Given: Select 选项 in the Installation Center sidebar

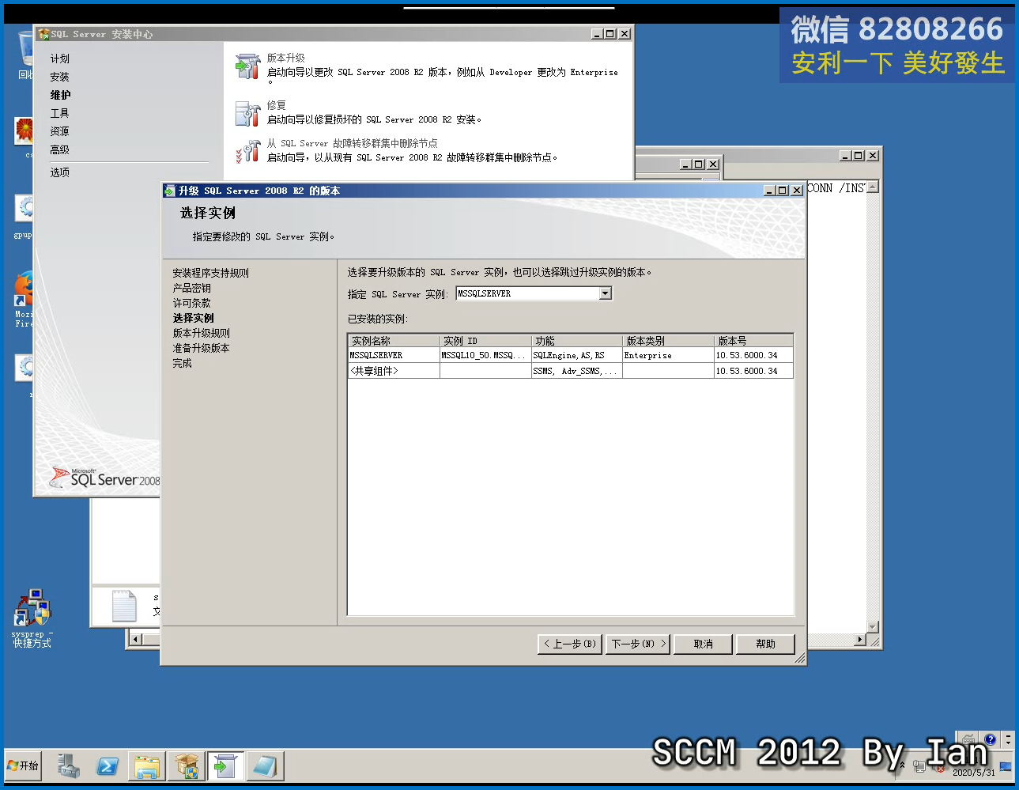Looking at the screenshot, I should click(x=60, y=172).
